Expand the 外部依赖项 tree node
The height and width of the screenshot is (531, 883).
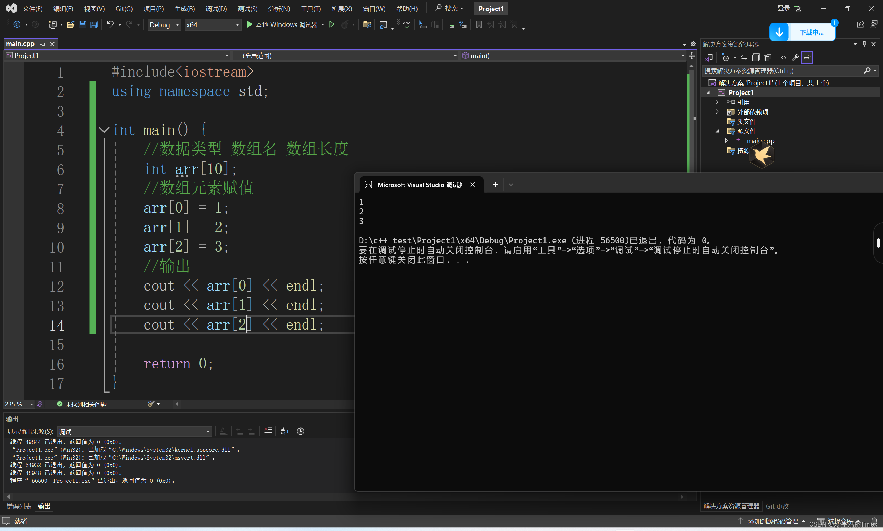(x=717, y=112)
